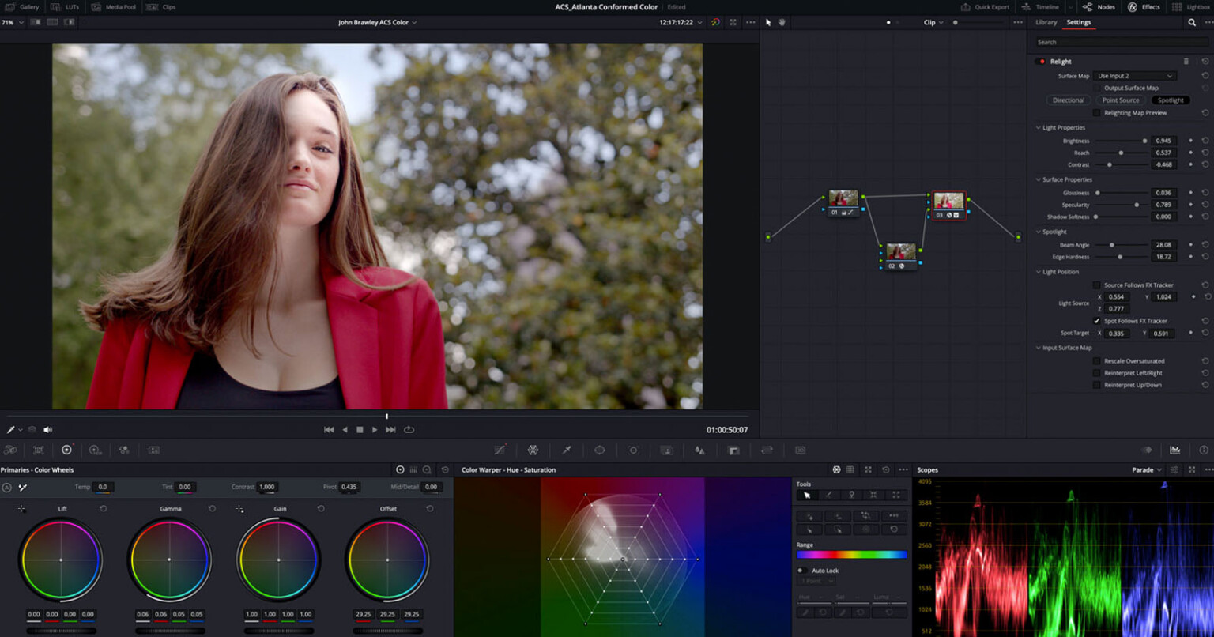
Task: Disable the Relight effect toggle
Action: click(x=1041, y=61)
